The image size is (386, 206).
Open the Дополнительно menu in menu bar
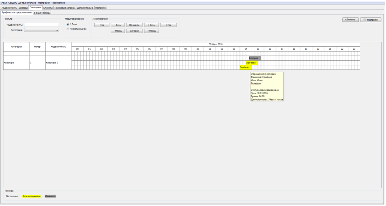27,3
